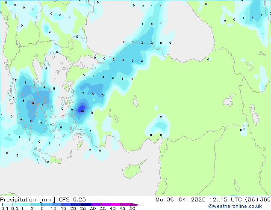This screenshot has width=271, height=210.
Task: Click the '50' legend scale label
Action: click(x=132, y=208)
